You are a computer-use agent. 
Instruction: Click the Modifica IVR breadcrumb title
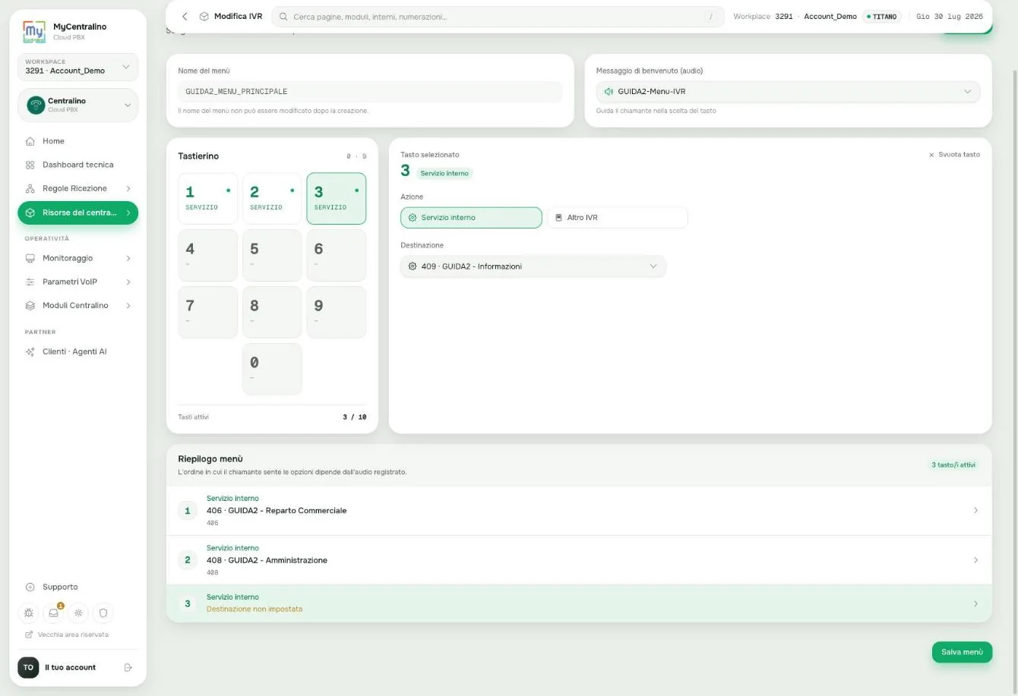pyautogui.click(x=238, y=16)
